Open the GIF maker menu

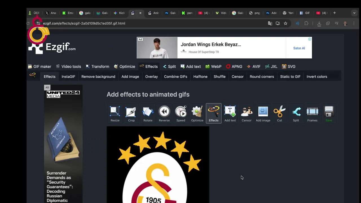(x=39, y=67)
